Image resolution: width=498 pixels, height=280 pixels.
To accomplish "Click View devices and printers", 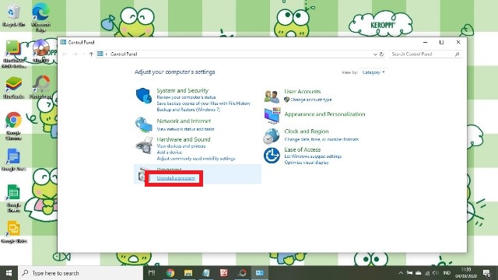I will [181, 146].
